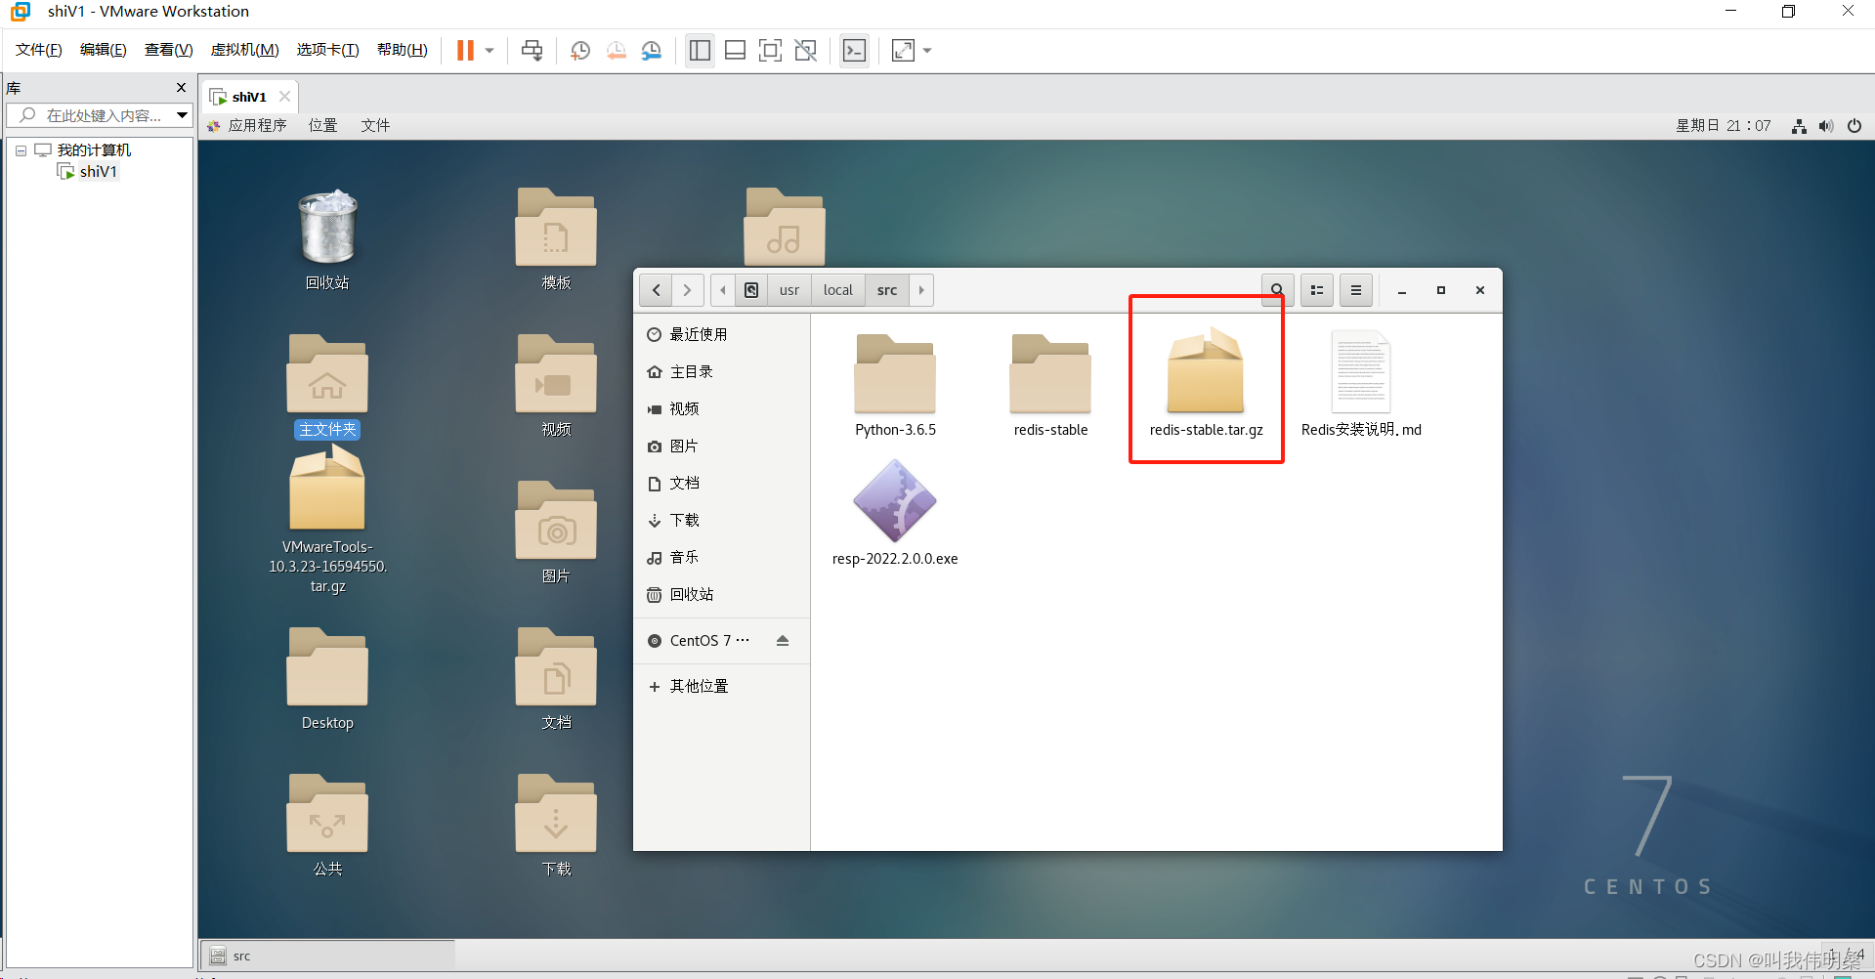1875x979 pixels.
Task: Close the library panel
Action: (x=181, y=87)
